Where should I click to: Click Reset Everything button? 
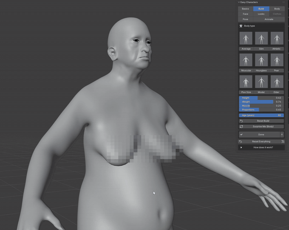[259, 142]
